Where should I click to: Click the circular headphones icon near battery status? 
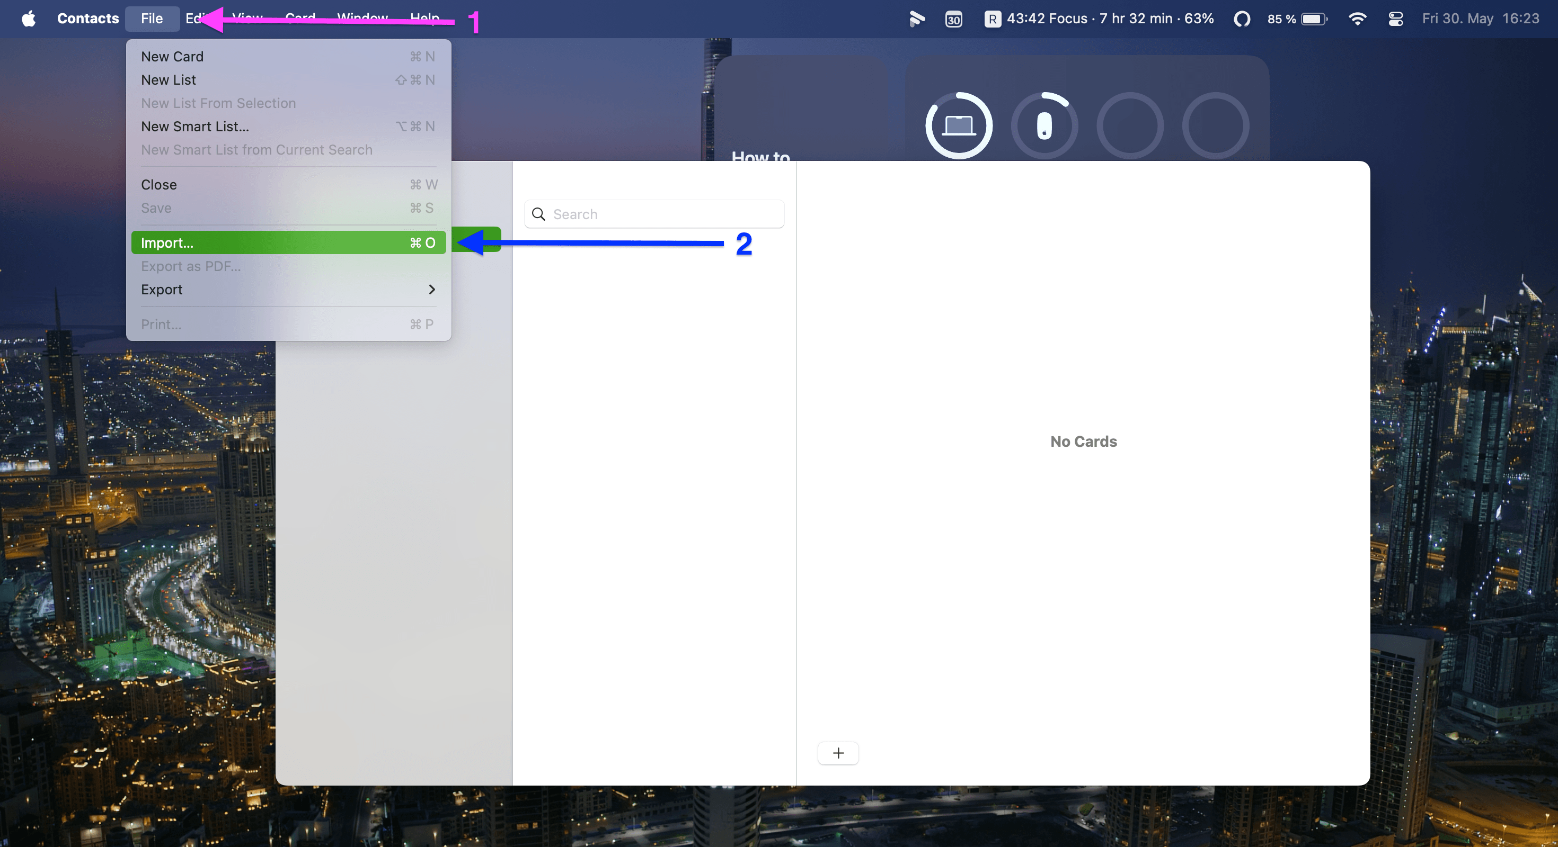click(x=1242, y=19)
